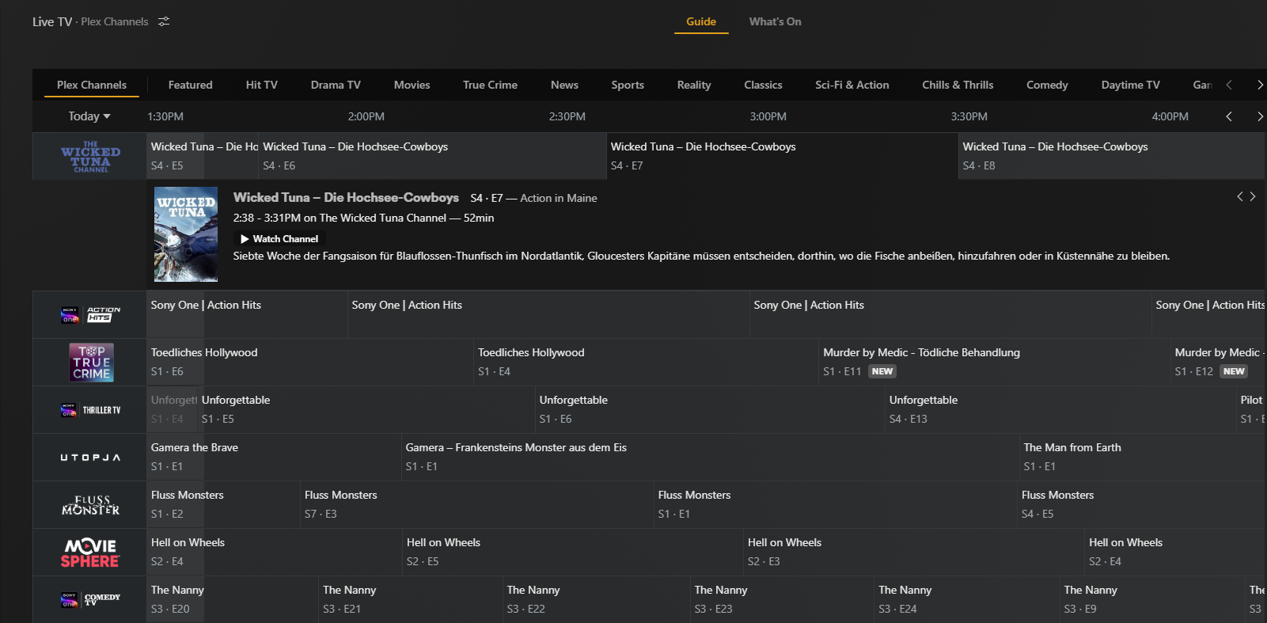
Task: Open Gamera the Brave program
Action: point(274,457)
